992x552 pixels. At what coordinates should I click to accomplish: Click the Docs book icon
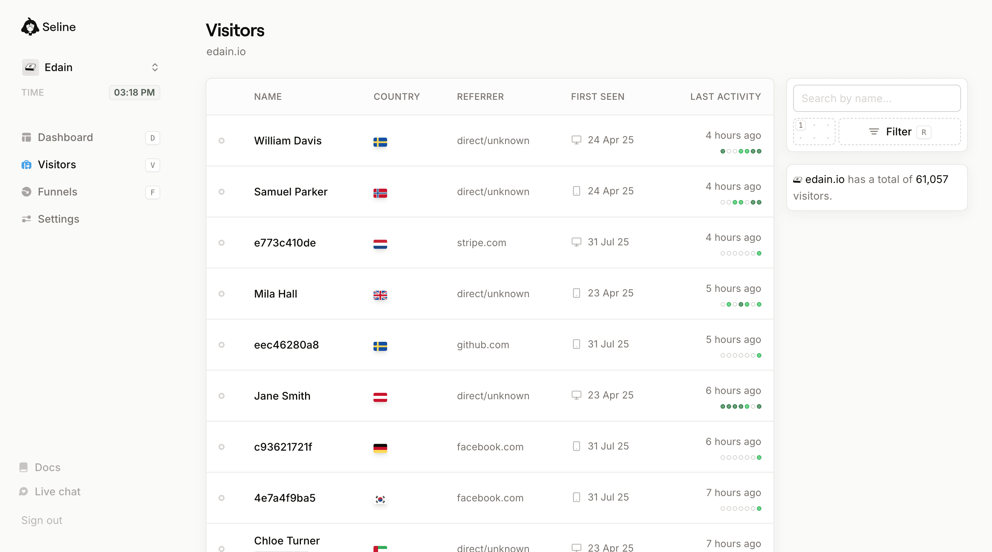pos(24,467)
